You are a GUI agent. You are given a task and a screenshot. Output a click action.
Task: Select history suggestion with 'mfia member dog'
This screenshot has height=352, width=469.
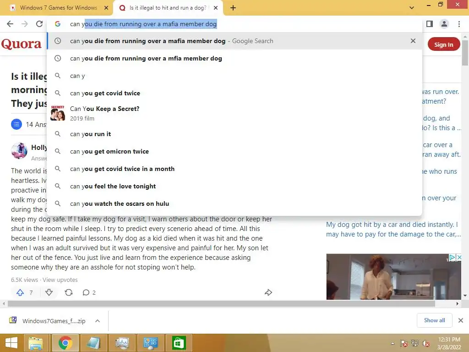(234, 58)
